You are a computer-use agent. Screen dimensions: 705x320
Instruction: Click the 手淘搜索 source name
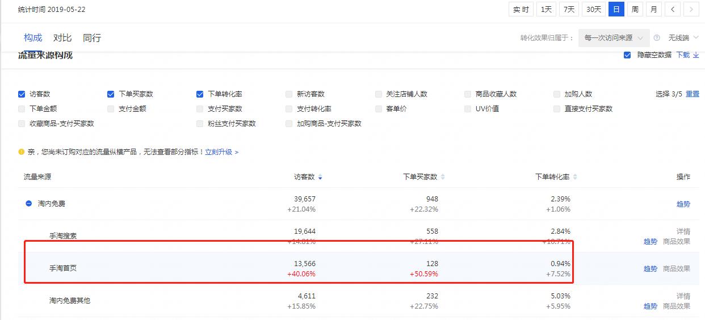pos(63,236)
